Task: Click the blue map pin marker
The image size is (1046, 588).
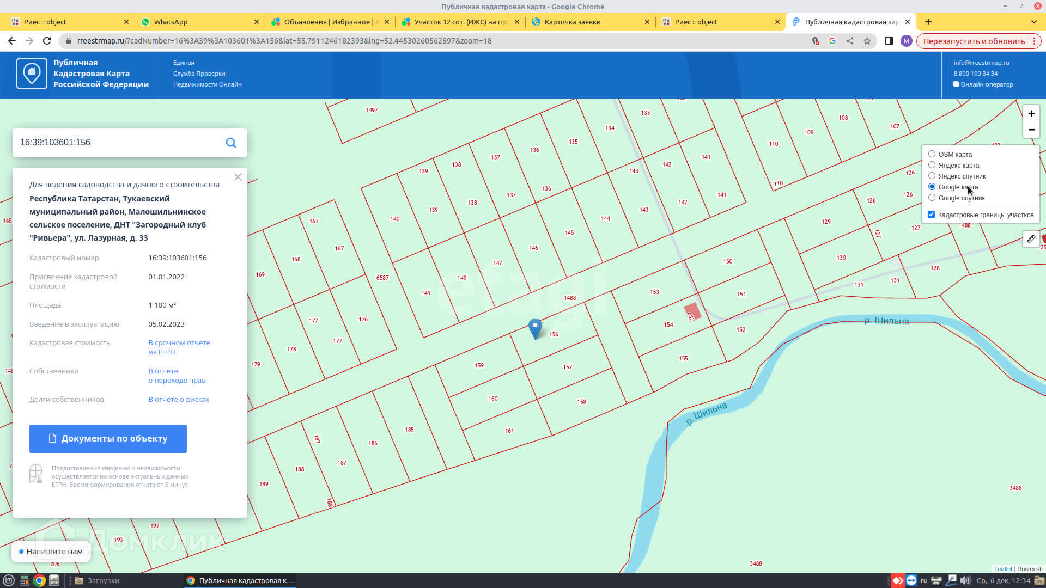Action: click(x=535, y=328)
